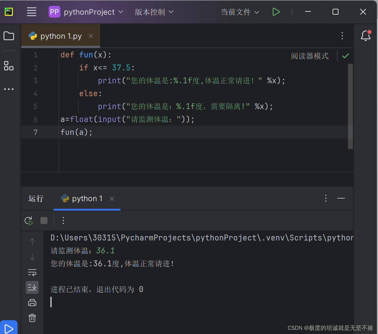Open more run toolbar actions
This screenshot has height=334, width=378.
pos(63,221)
